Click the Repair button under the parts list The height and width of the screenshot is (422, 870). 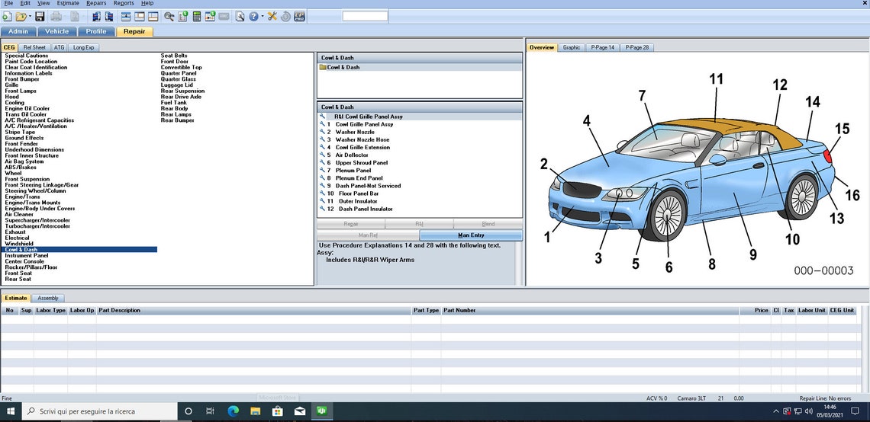tap(350, 224)
